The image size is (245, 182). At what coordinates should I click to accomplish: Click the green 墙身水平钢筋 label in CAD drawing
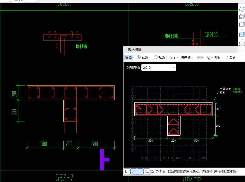(x=81, y=46)
